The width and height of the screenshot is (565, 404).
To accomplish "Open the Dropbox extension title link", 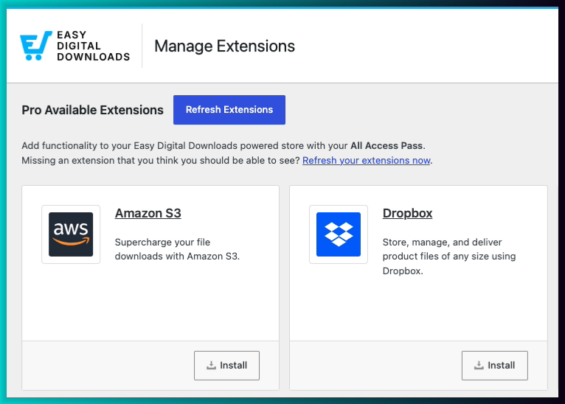I will pyautogui.click(x=407, y=213).
